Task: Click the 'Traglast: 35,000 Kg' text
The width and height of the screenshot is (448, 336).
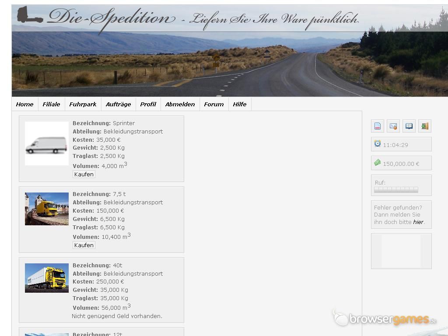Action: [x=100, y=298]
